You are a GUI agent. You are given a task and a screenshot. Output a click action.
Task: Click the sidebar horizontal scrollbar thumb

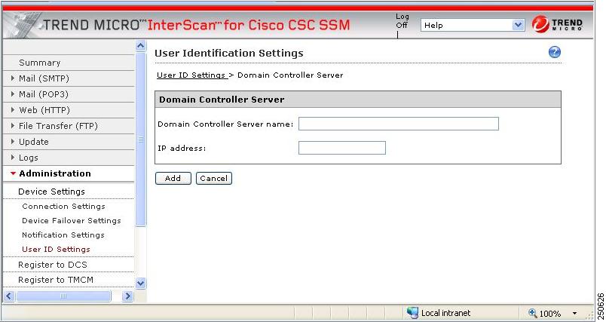coord(64,296)
